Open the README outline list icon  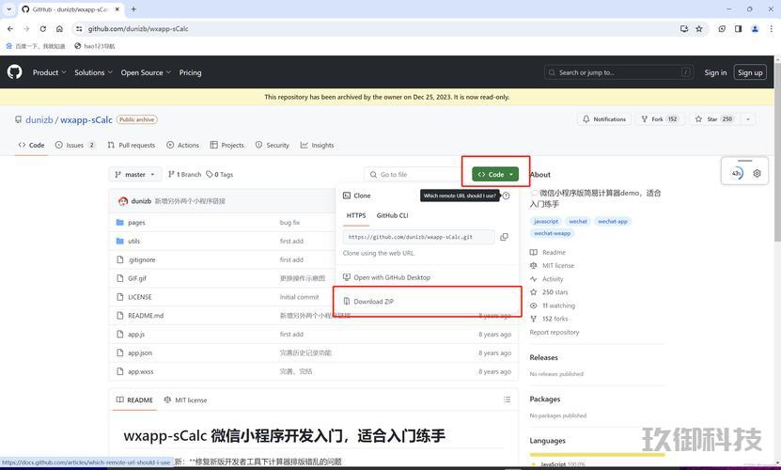coord(508,399)
